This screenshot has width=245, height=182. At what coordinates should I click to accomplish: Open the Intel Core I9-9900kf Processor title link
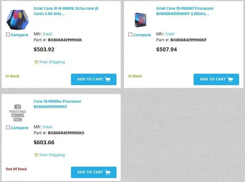pos(185,11)
